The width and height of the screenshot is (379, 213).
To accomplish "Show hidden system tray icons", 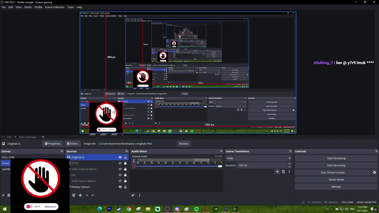I will [327, 209].
